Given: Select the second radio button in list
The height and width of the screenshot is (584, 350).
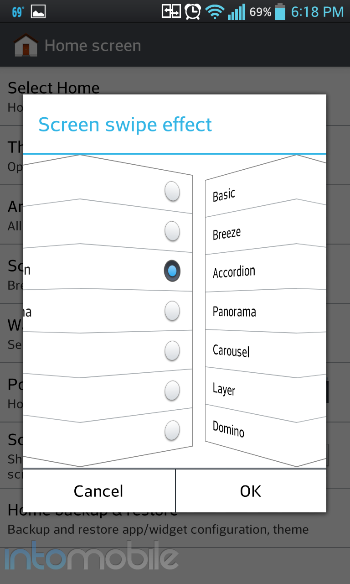Looking at the screenshot, I should (x=172, y=231).
